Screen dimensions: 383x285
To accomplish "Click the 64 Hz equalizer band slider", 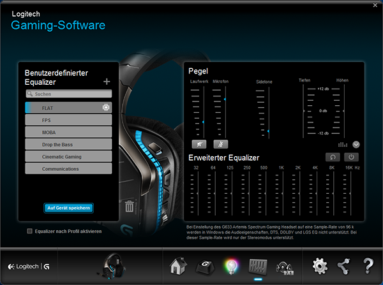I will click(x=215, y=193).
